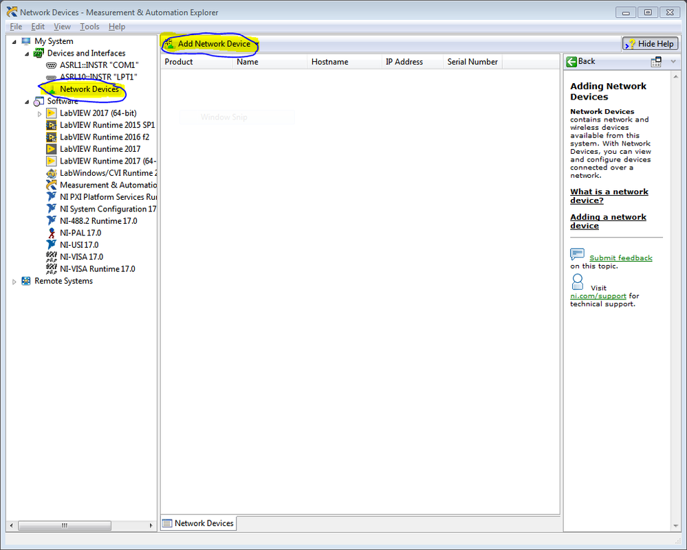Image resolution: width=687 pixels, height=550 pixels.
Task: Open the Help menu
Action: pyautogui.click(x=117, y=27)
